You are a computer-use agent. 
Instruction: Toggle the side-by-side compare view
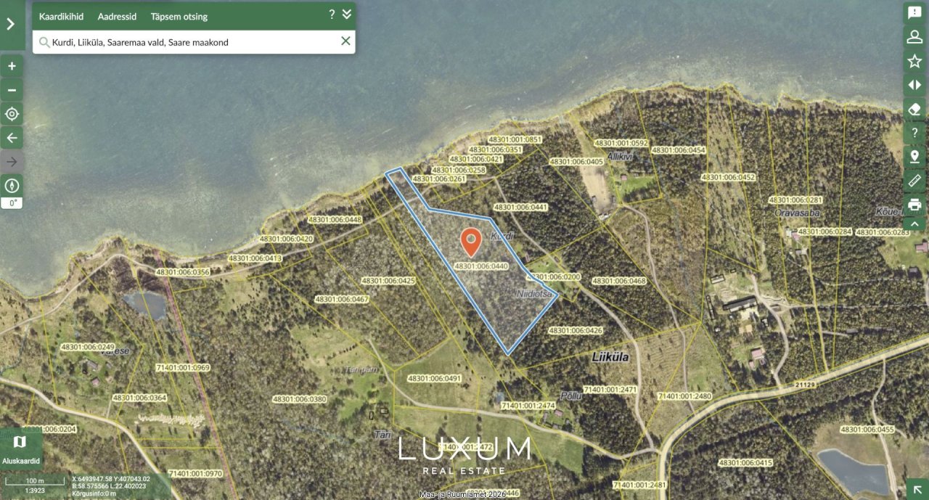click(914, 85)
